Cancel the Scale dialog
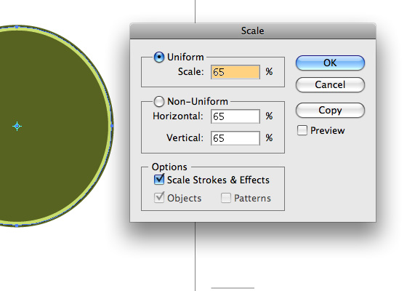407x291 pixels. [330, 84]
